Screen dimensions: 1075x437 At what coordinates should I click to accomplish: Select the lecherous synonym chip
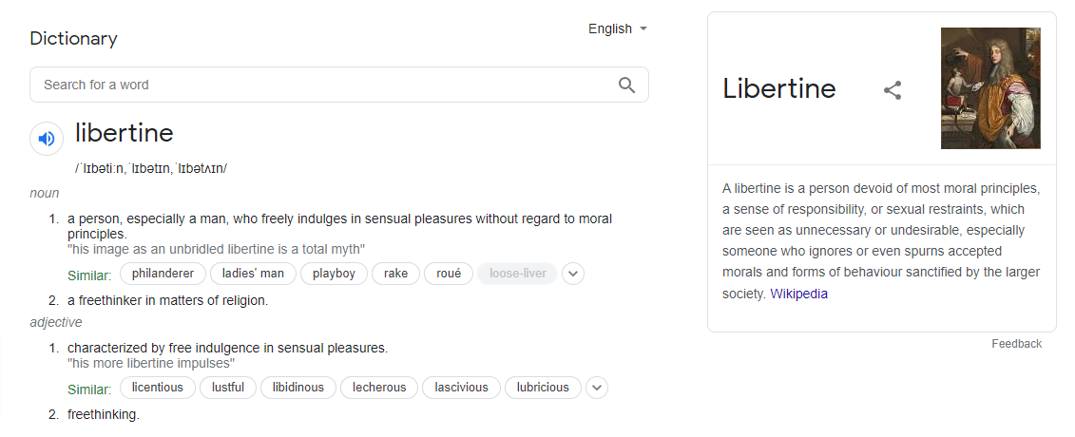tap(379, 388)
